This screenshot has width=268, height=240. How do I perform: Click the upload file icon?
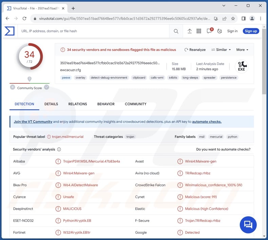point(190,31)
